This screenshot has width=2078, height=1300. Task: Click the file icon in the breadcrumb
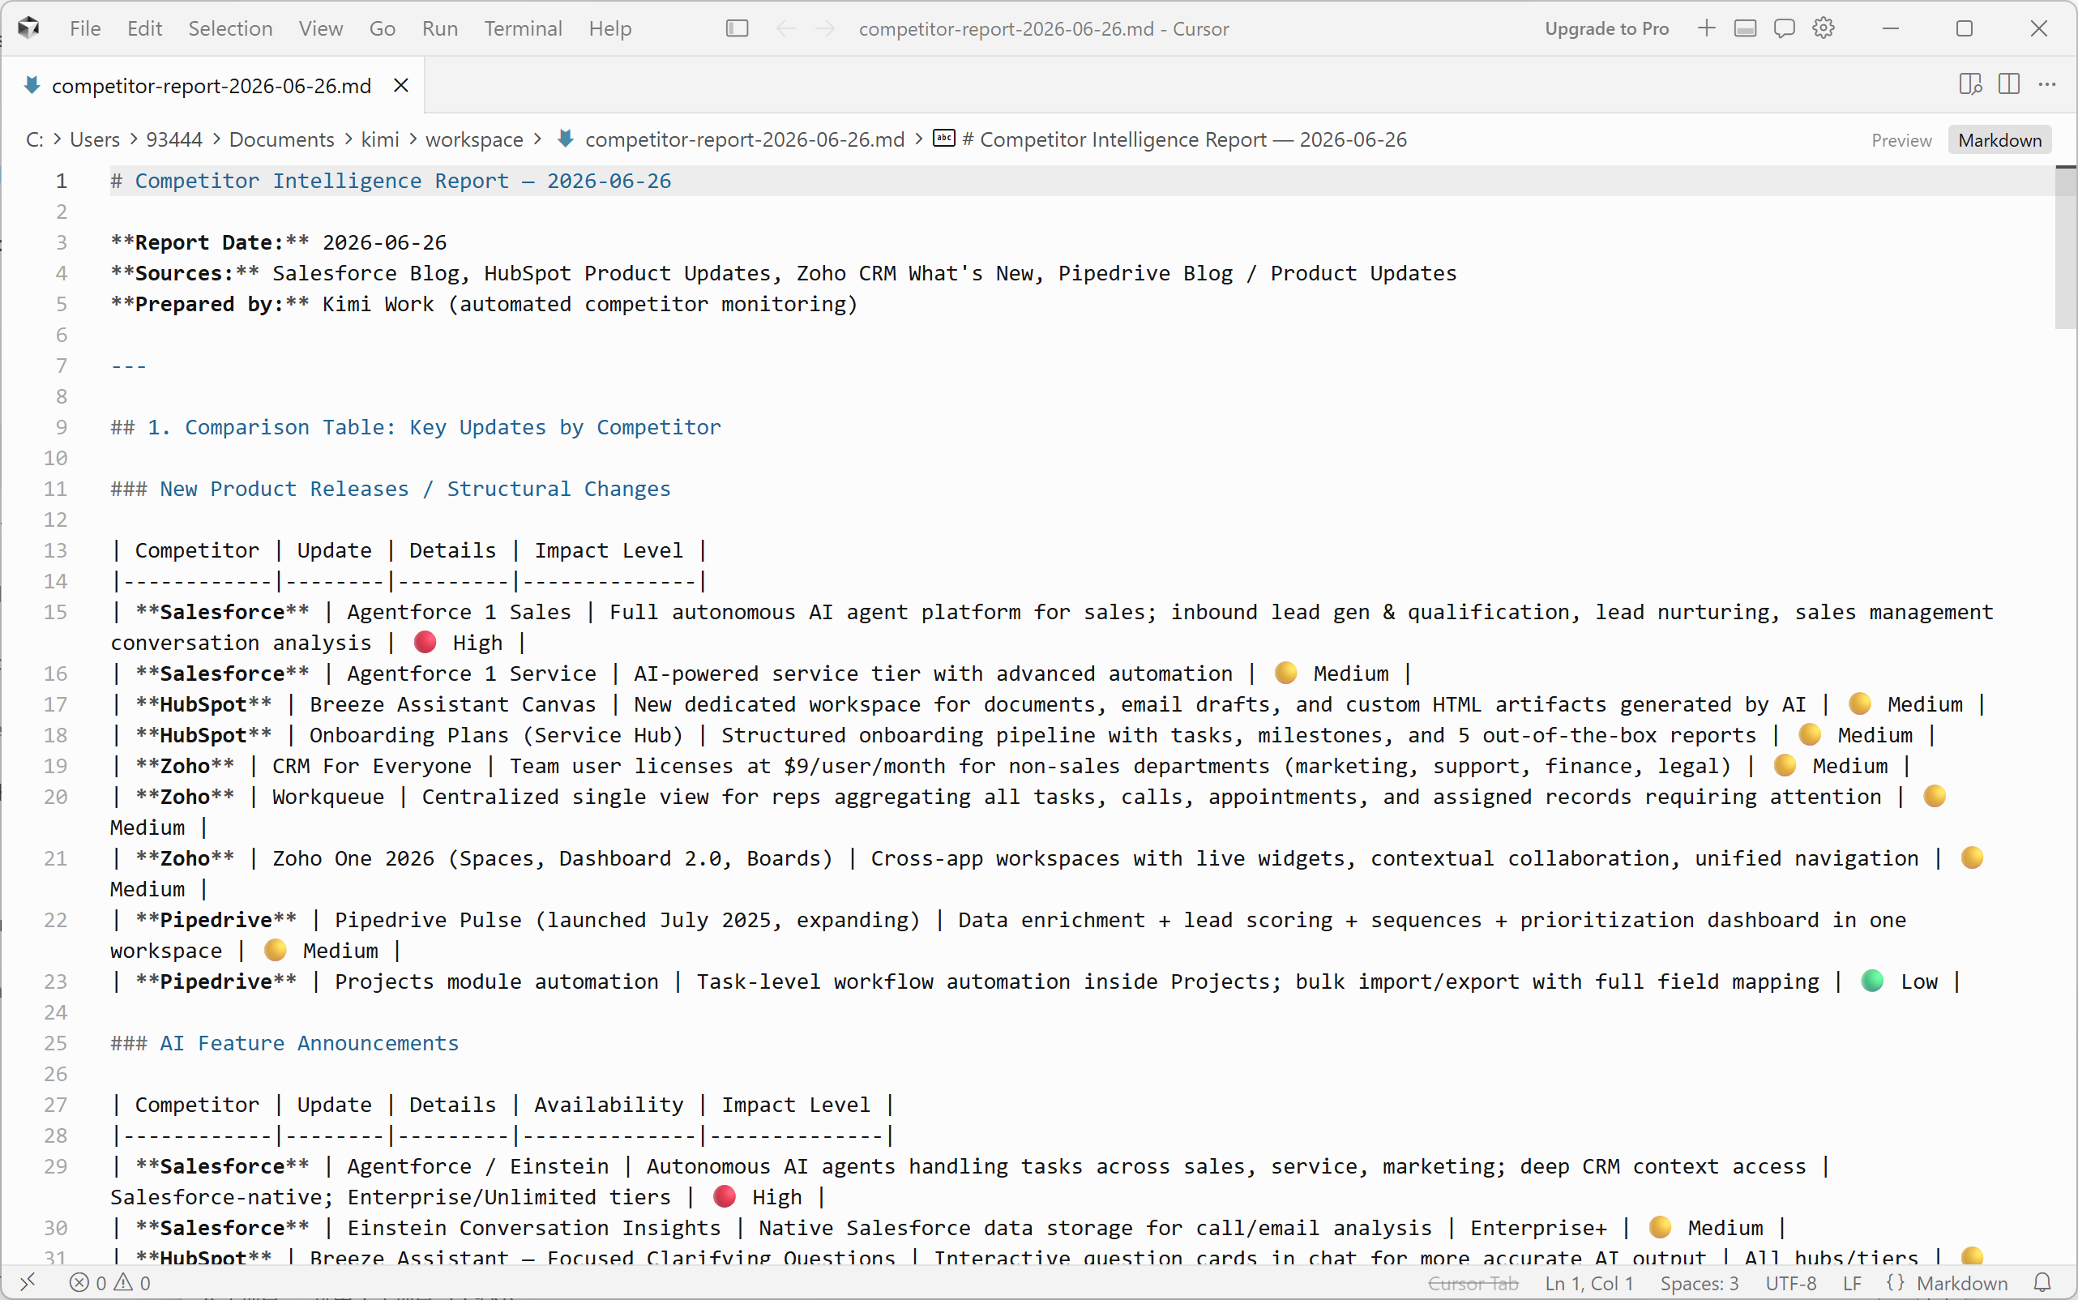[565, 139]
